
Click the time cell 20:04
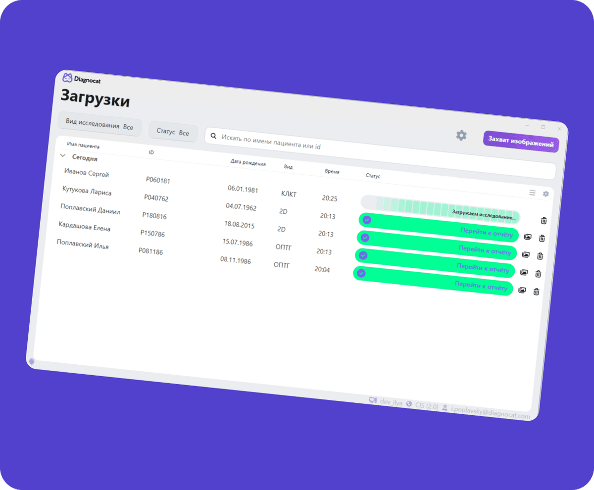(322, 269)
